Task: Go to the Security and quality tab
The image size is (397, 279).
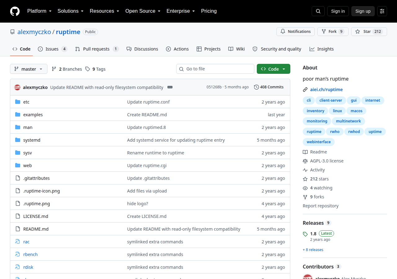Action: [x=277, y=49]
